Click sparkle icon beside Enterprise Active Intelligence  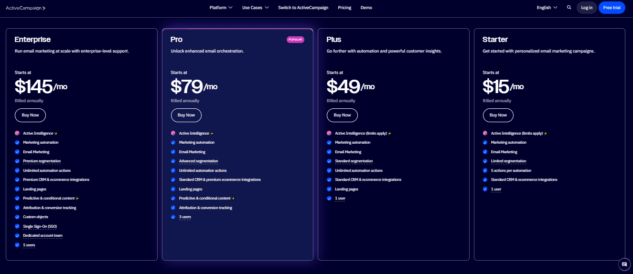tap(56, 133)
